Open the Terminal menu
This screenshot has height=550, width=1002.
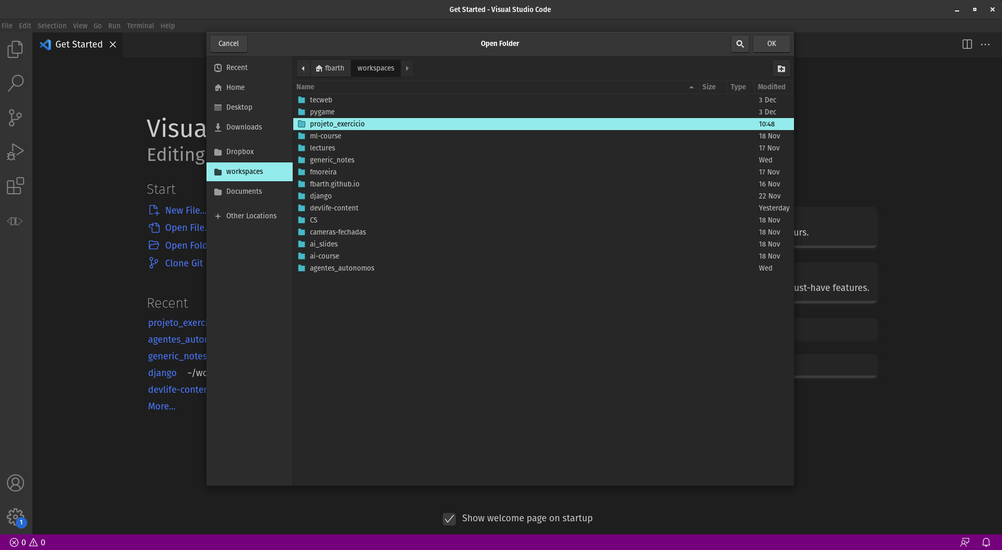click(140, 26)
